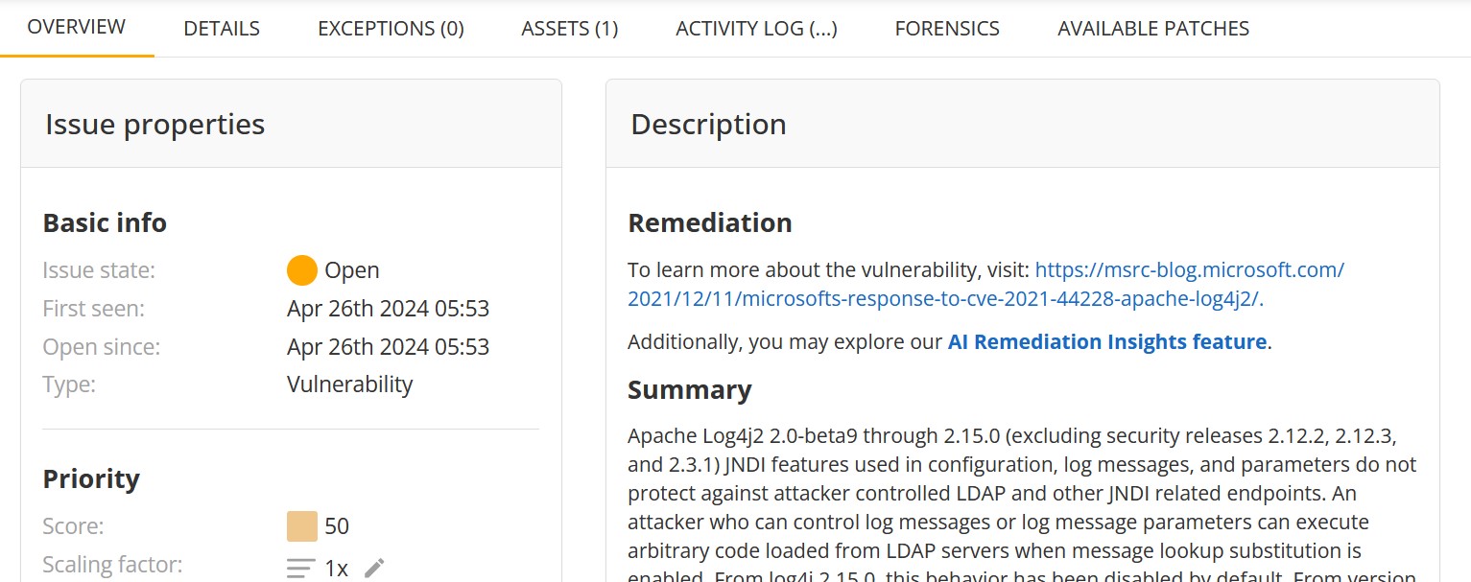Switch to the Forensics tab
1471x582 pixels.
coord(947,29)
